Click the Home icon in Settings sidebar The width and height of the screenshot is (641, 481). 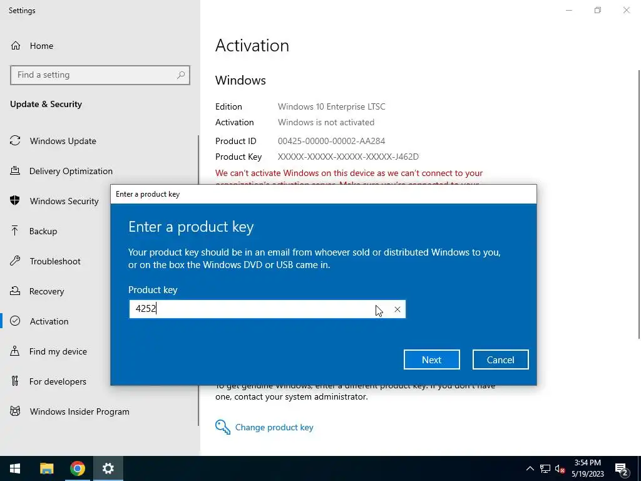click(x=16, y=45)
